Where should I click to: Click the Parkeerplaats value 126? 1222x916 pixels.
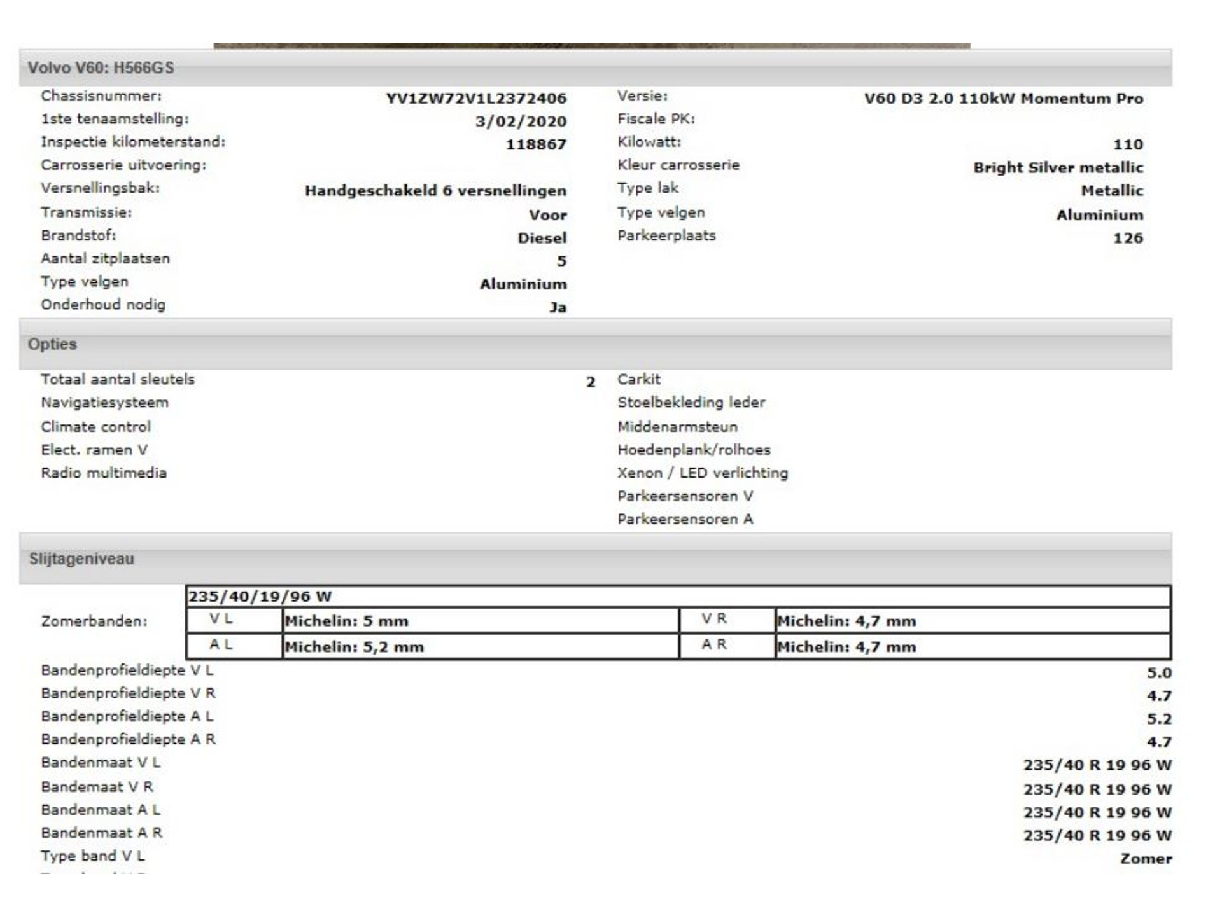[1128, 238]
